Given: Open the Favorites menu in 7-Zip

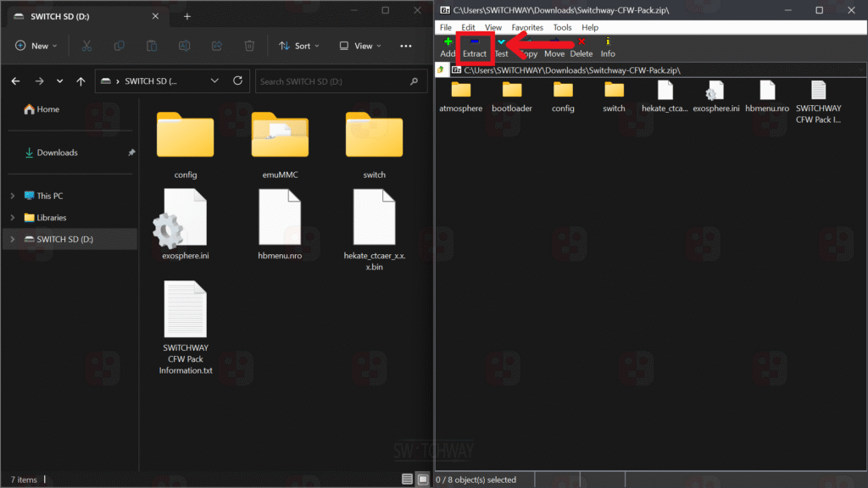Looking at the screenshot, I should coord(527,27).
